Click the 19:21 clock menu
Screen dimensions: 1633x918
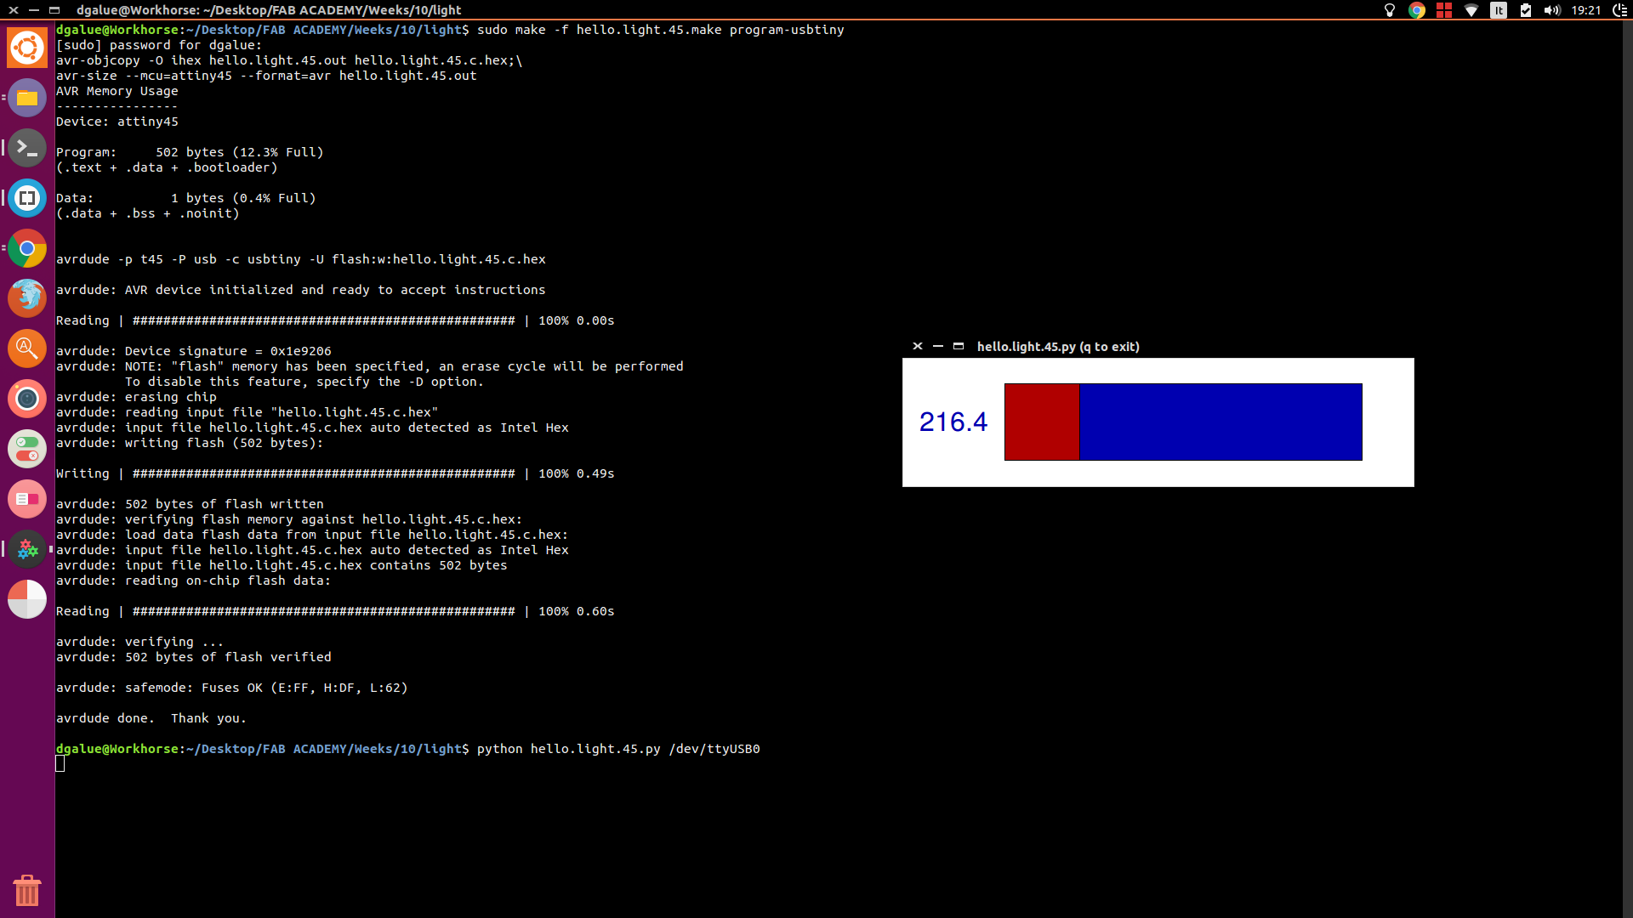(x=1586, y=10)
